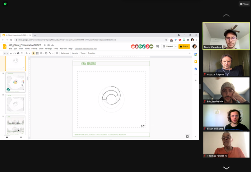Image resolution: width=251 pixels, height=172 pixels.
Task: Show previous Zoom participants with the up chevron
Action: click(x=226, y=15)
